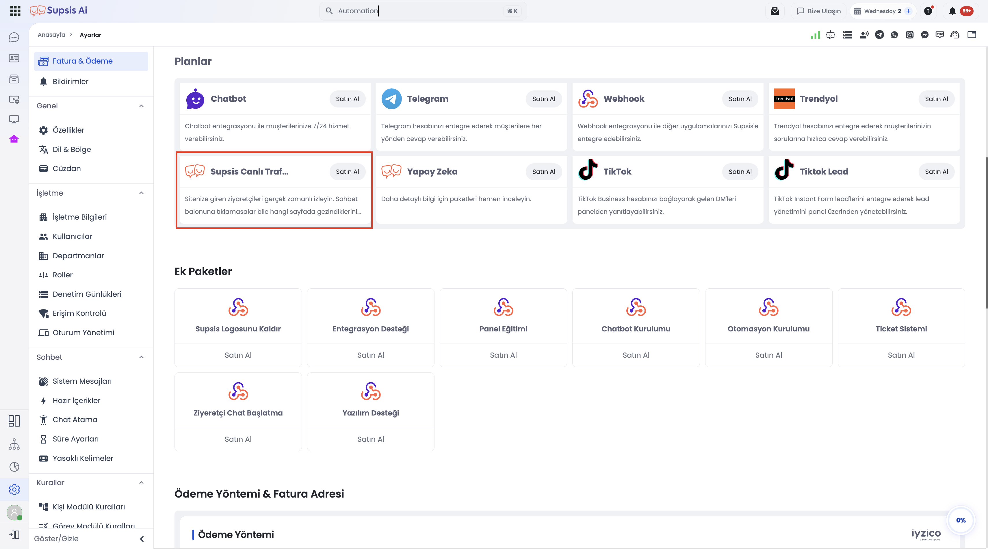Click Satın Al under Ticket Sistemi package

901,355
